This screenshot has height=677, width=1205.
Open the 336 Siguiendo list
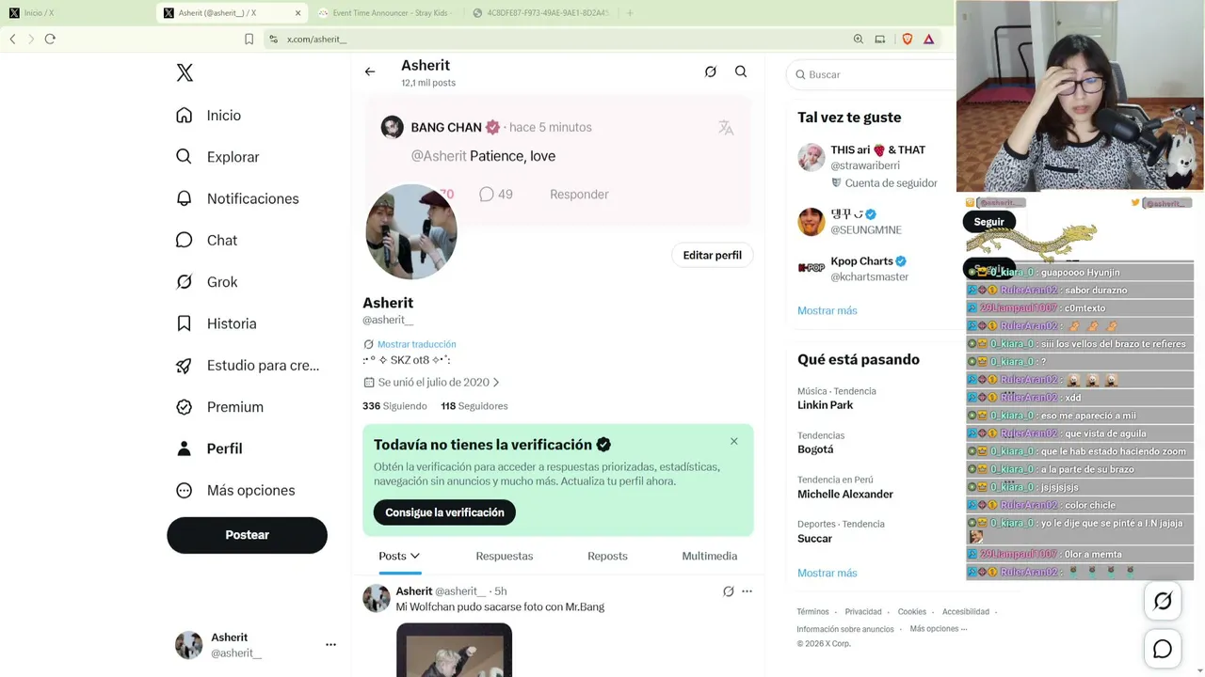tap(394, 406)
